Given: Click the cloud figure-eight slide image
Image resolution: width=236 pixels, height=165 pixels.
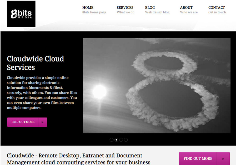Looking at the screenshot, I should click(157, 85).
